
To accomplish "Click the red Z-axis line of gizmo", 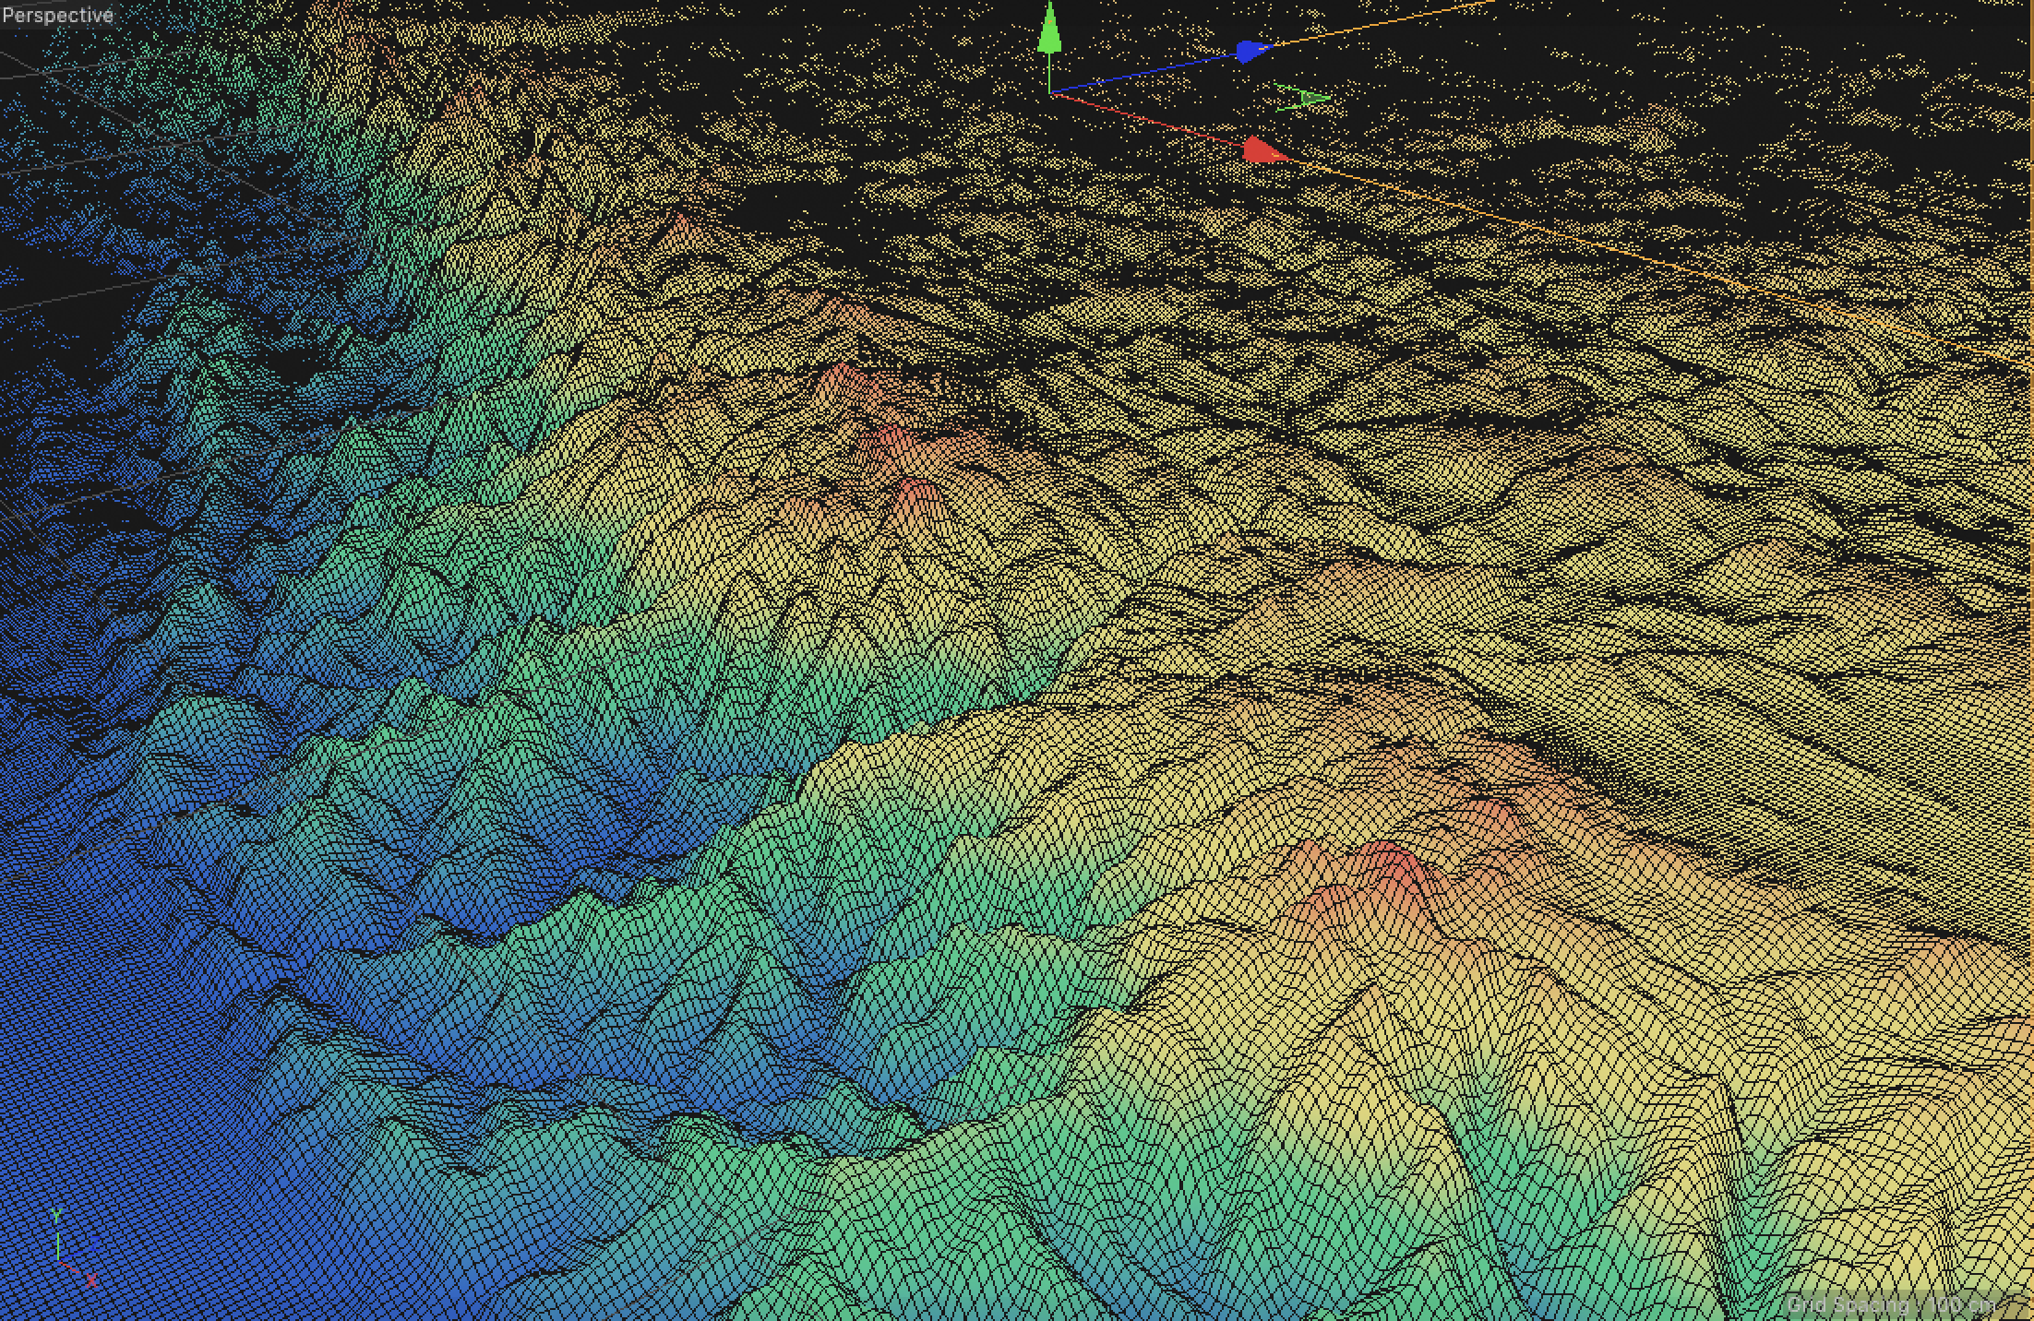I will point(1144,119).
